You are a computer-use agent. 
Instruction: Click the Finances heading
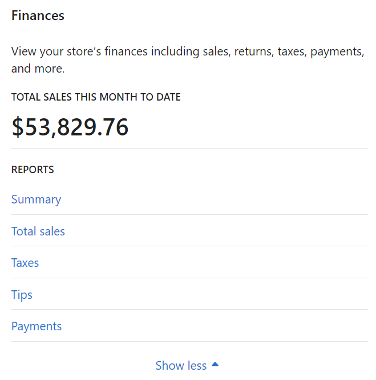pyautogui.click(x=38, y=15)
